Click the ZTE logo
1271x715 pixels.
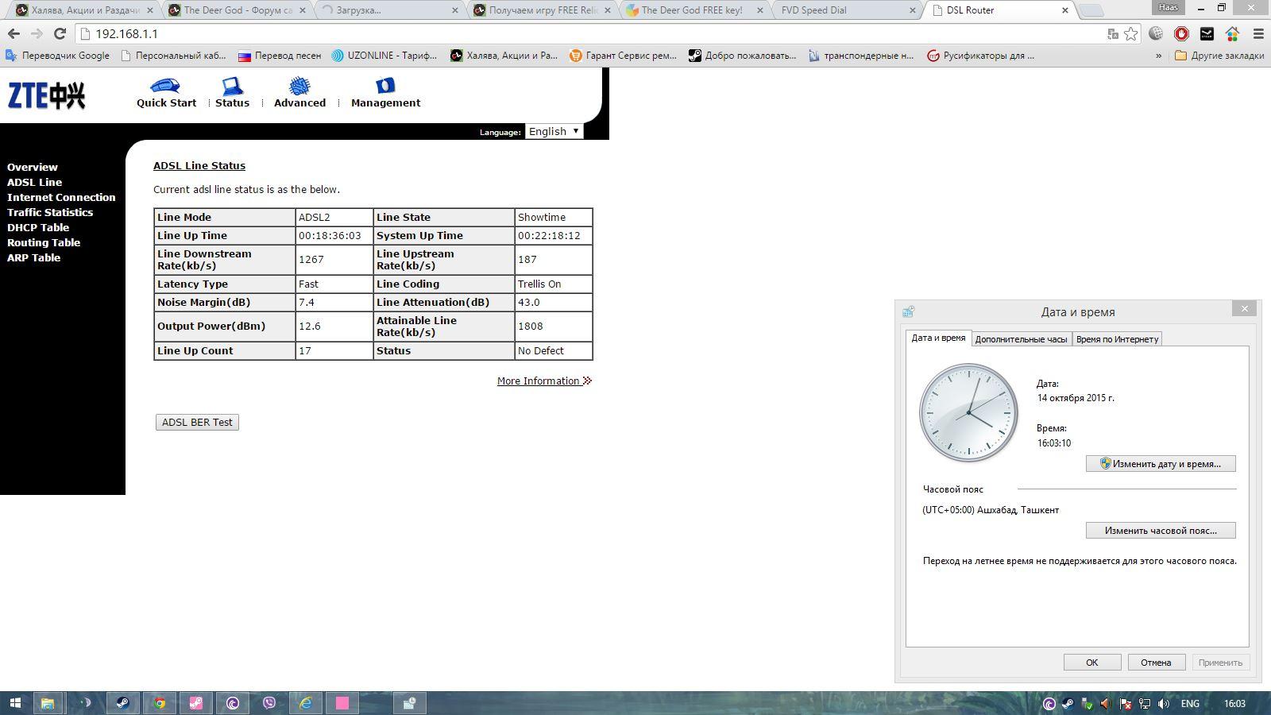(46, 95)
